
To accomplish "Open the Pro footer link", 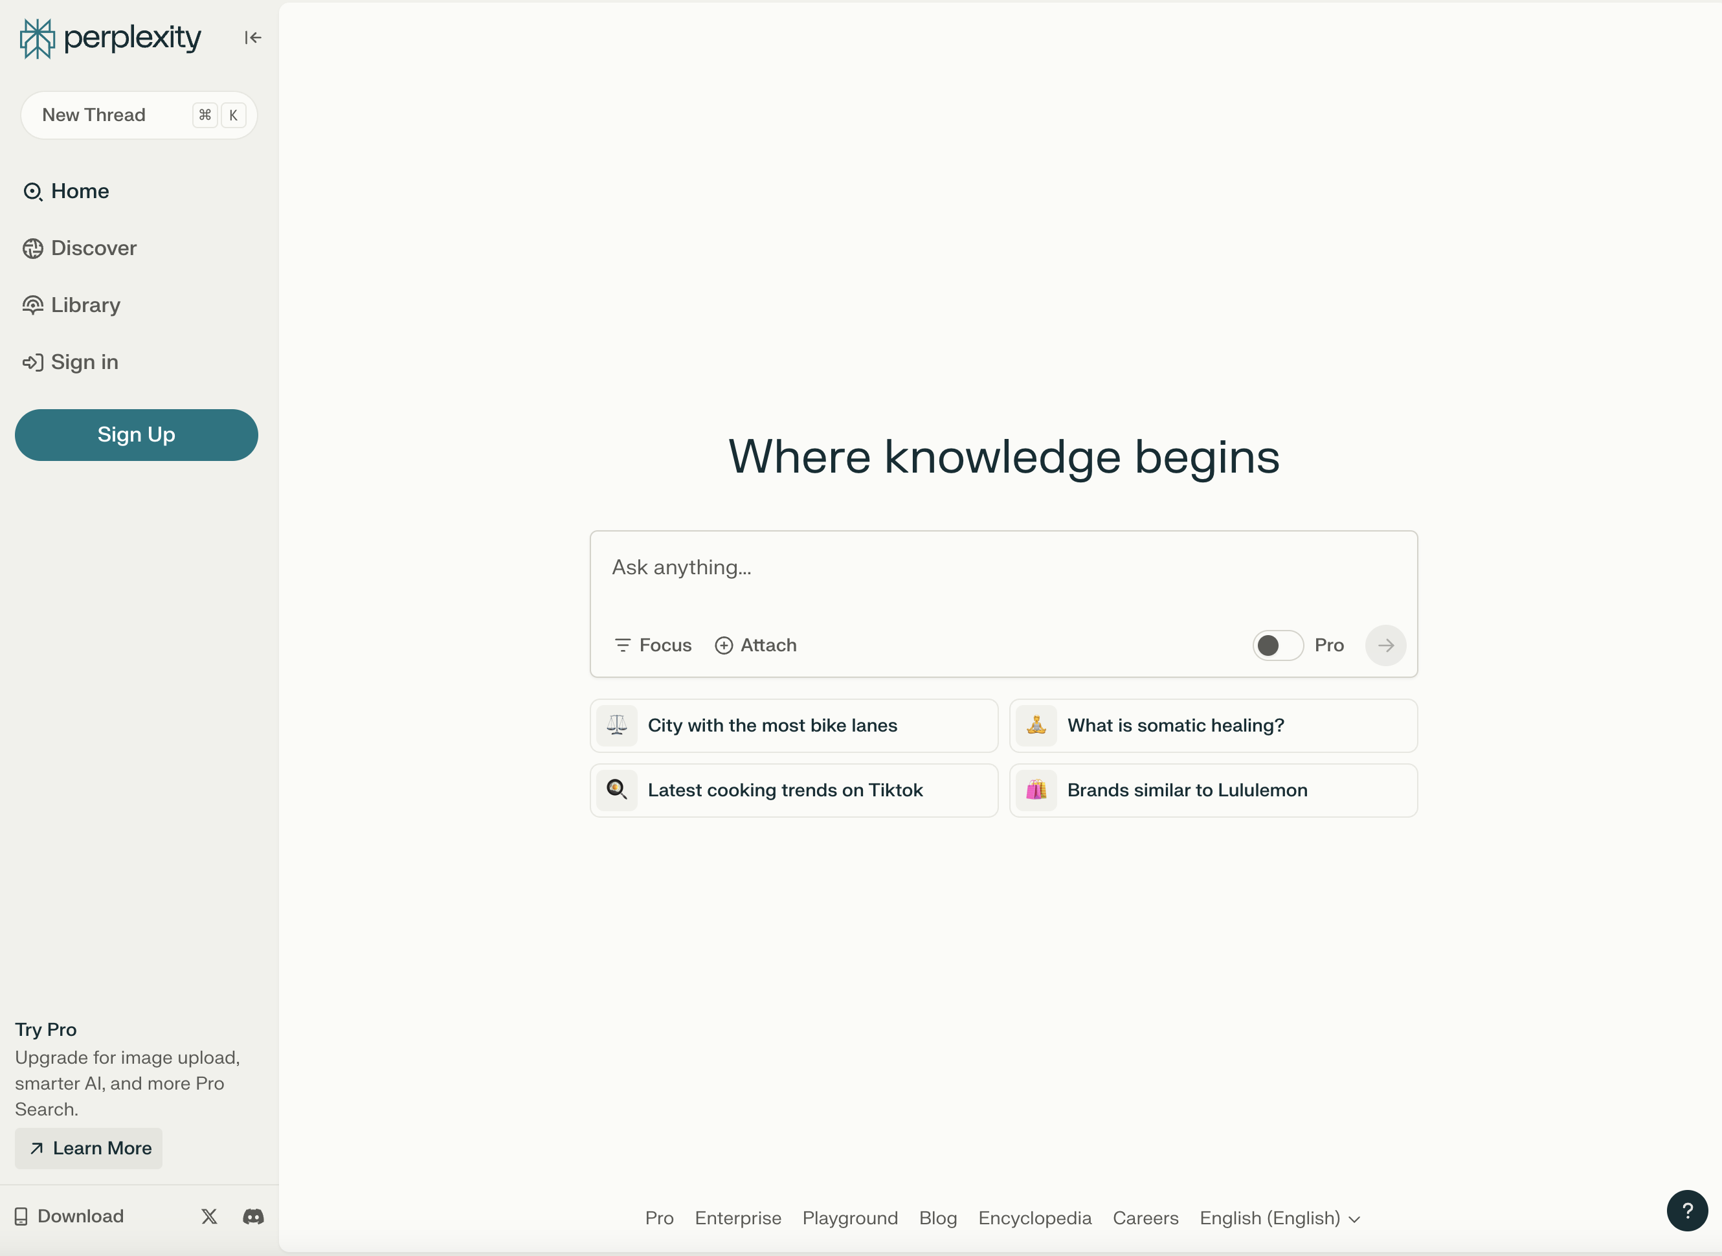I will point(659,1218).
